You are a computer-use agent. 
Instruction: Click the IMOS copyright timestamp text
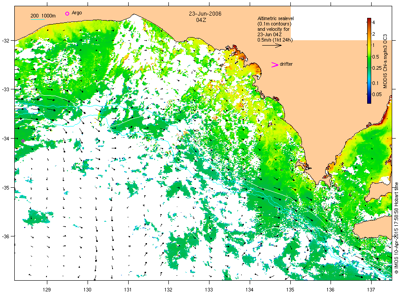click(396, 228)
